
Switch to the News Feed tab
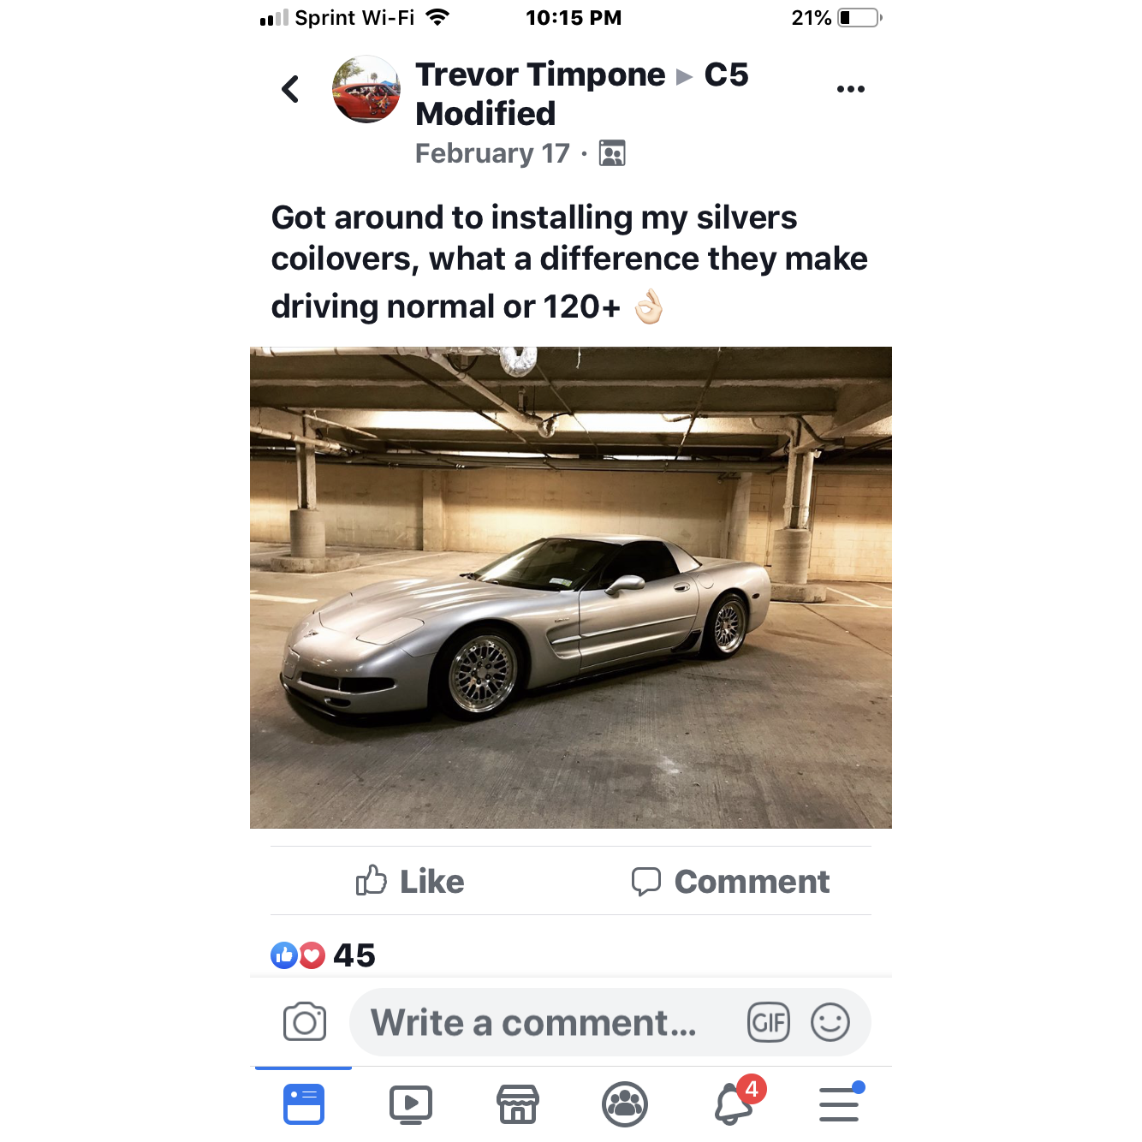[x=304, y=1103]
